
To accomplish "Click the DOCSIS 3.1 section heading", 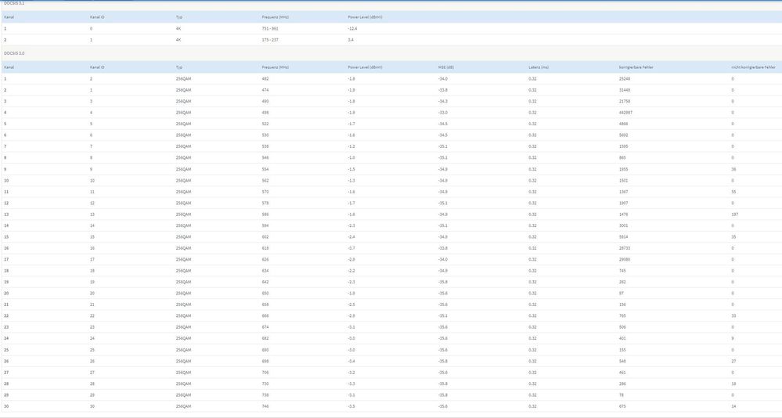I will (14, 3).
